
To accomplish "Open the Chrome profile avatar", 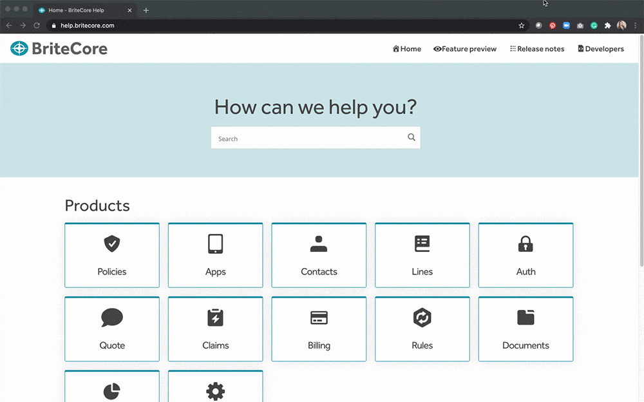I will click(621, 26).
